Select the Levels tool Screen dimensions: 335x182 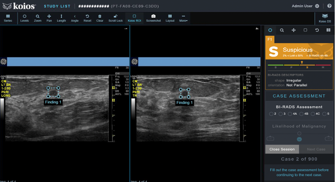(25, 18)
